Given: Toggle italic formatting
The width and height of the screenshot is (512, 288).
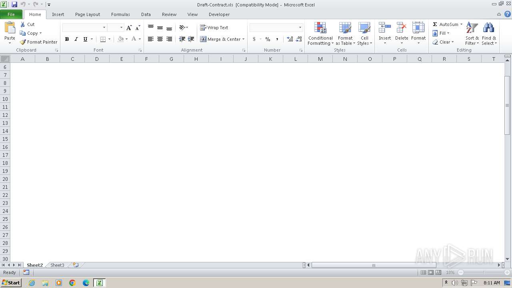Looking at the screenshot, I should click(x=76, y=39).
